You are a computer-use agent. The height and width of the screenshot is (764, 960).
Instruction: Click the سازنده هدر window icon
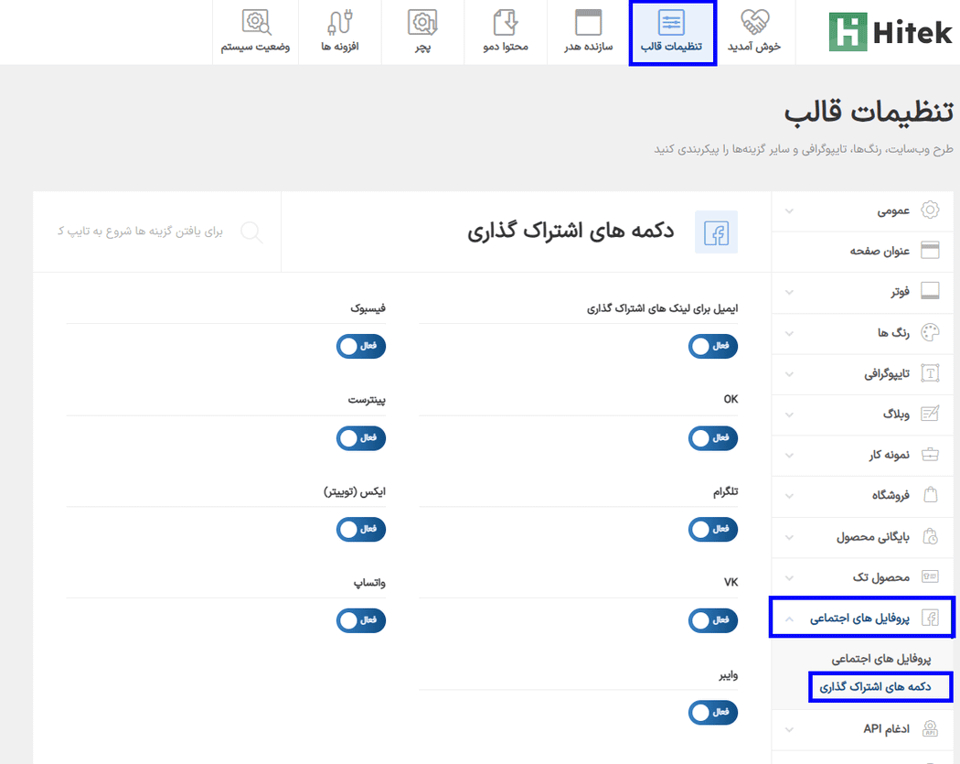pyautogui.click(x=589, y=23)
